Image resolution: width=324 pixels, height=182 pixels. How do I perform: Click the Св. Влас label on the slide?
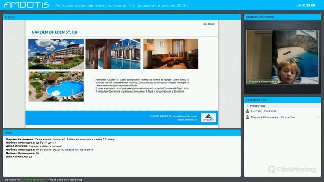pyautogui.click(x=209, y=24)
